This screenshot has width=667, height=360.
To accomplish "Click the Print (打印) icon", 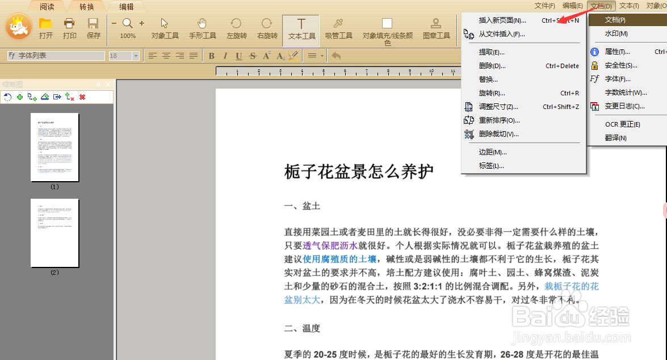I will (x=69, y=23).
